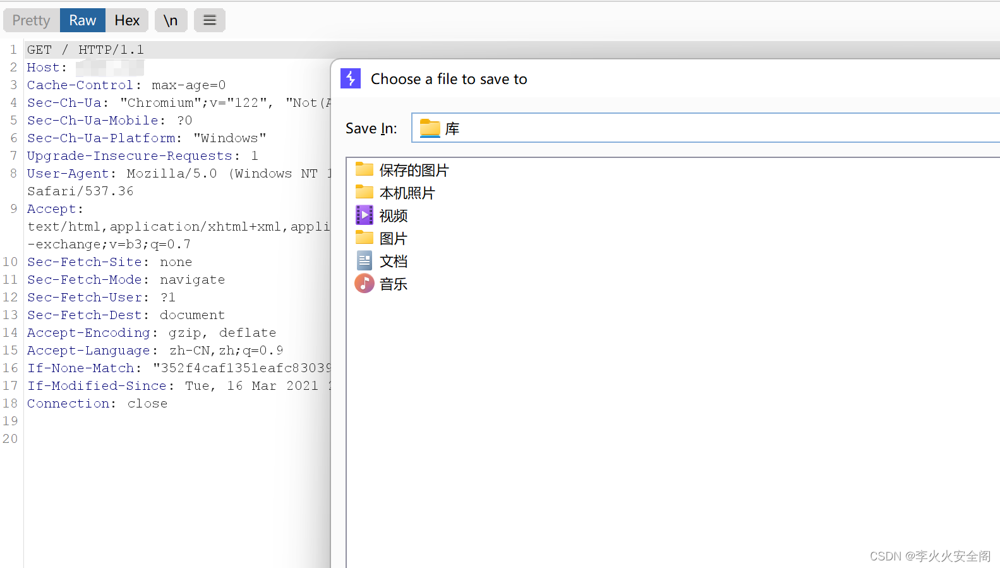Click the Accept: header name

(55, 208)
